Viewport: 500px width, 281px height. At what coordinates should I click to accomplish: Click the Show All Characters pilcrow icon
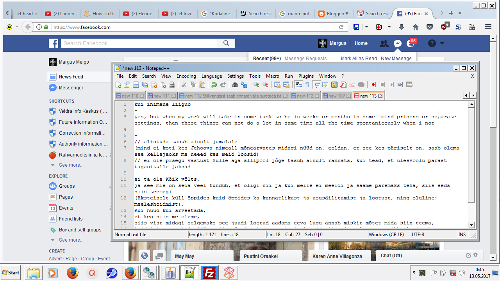tap(307, 85)
